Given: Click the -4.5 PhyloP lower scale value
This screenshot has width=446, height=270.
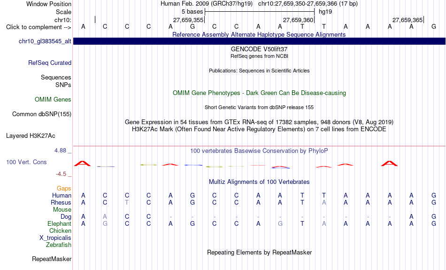Looking at the screenshot, I should [x=61, y=174].
